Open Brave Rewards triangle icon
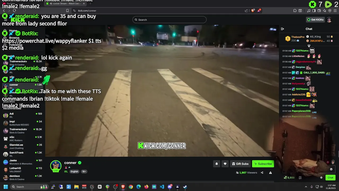The height and width of the screenshot is (191, 339). [x=259, y=11]
